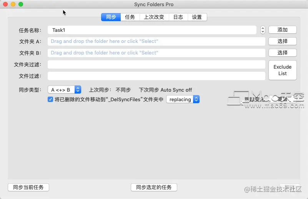Open the 上次改变 tab
The width and height of the screenshot is (308, 199).
click(154, 17)
